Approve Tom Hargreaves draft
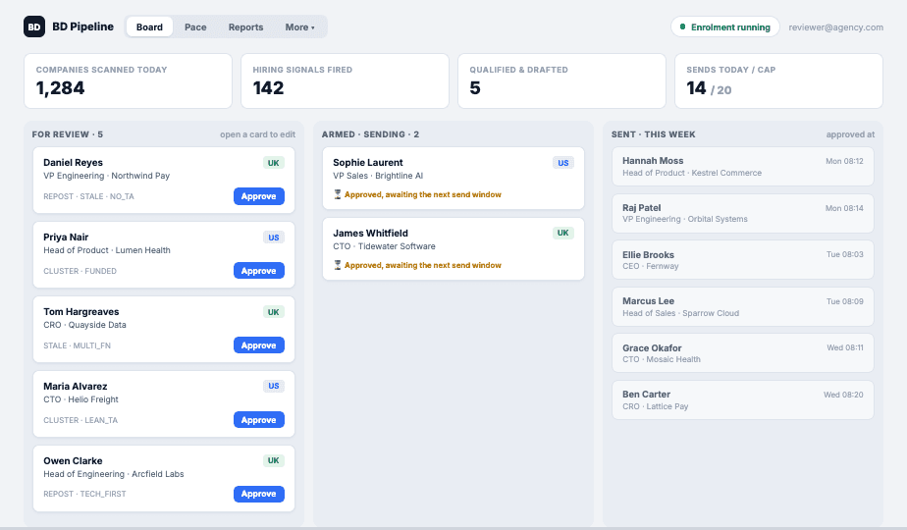The width and height of the screenshot is (907, 530). pyautogui.click(x=258, y=345)
